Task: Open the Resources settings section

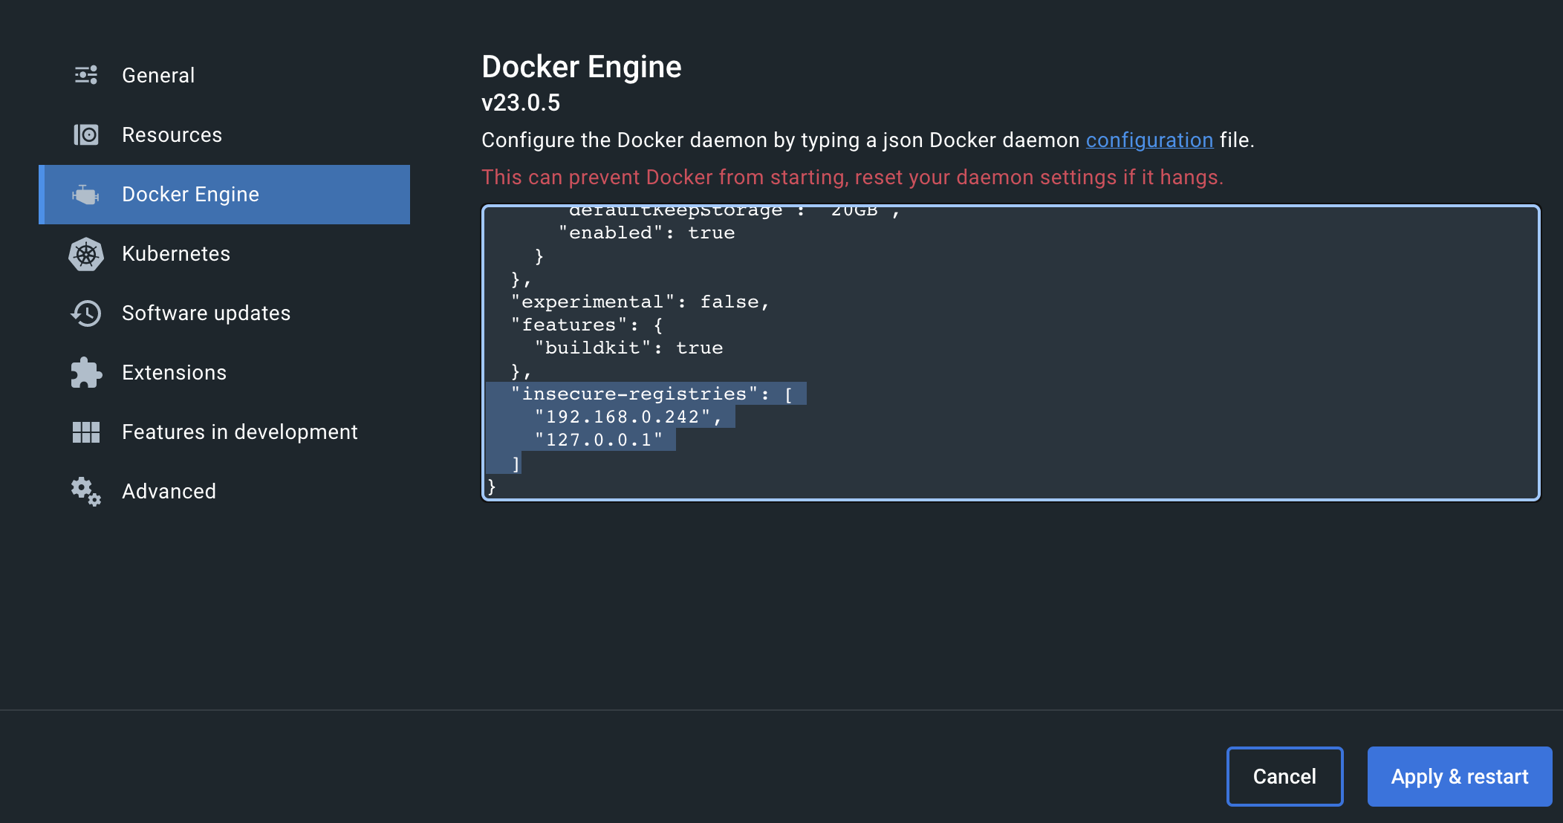Action: click(224, 134)
